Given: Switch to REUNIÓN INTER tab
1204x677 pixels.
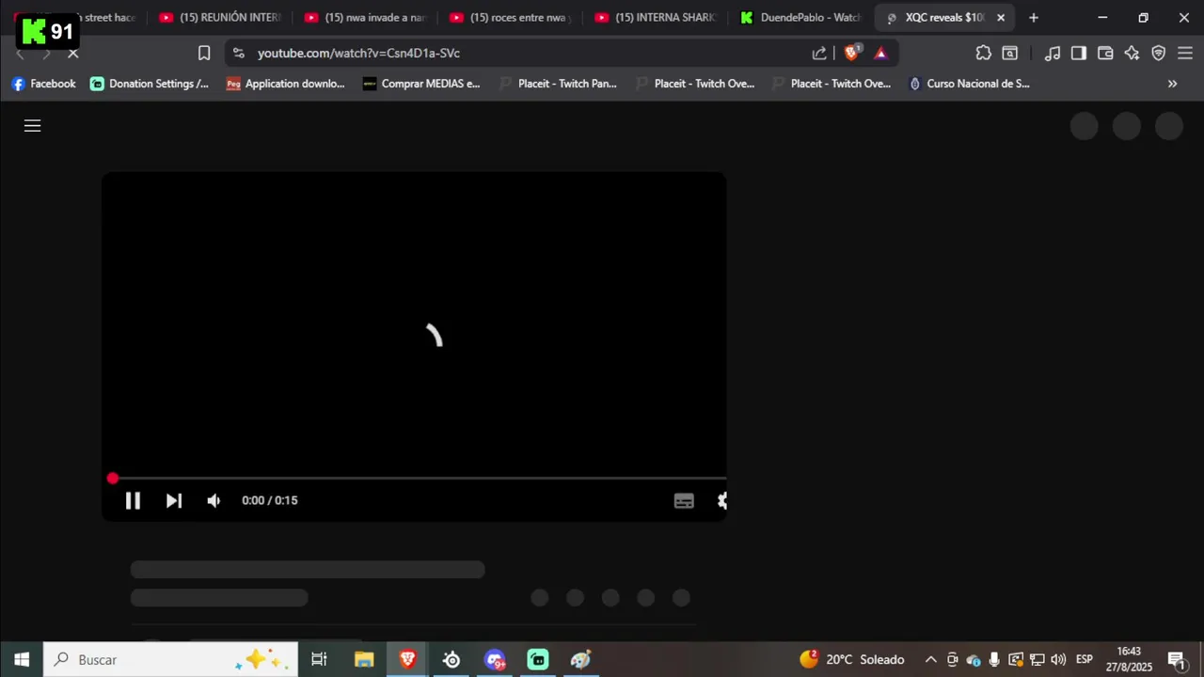Looking at the screenshot, I should 221,18.
